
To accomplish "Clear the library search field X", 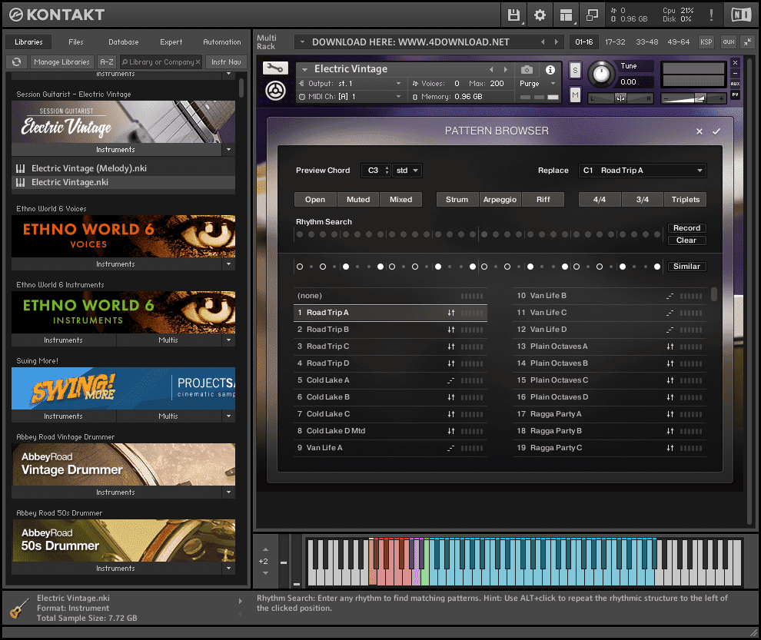I will click(x=198, y=62).
